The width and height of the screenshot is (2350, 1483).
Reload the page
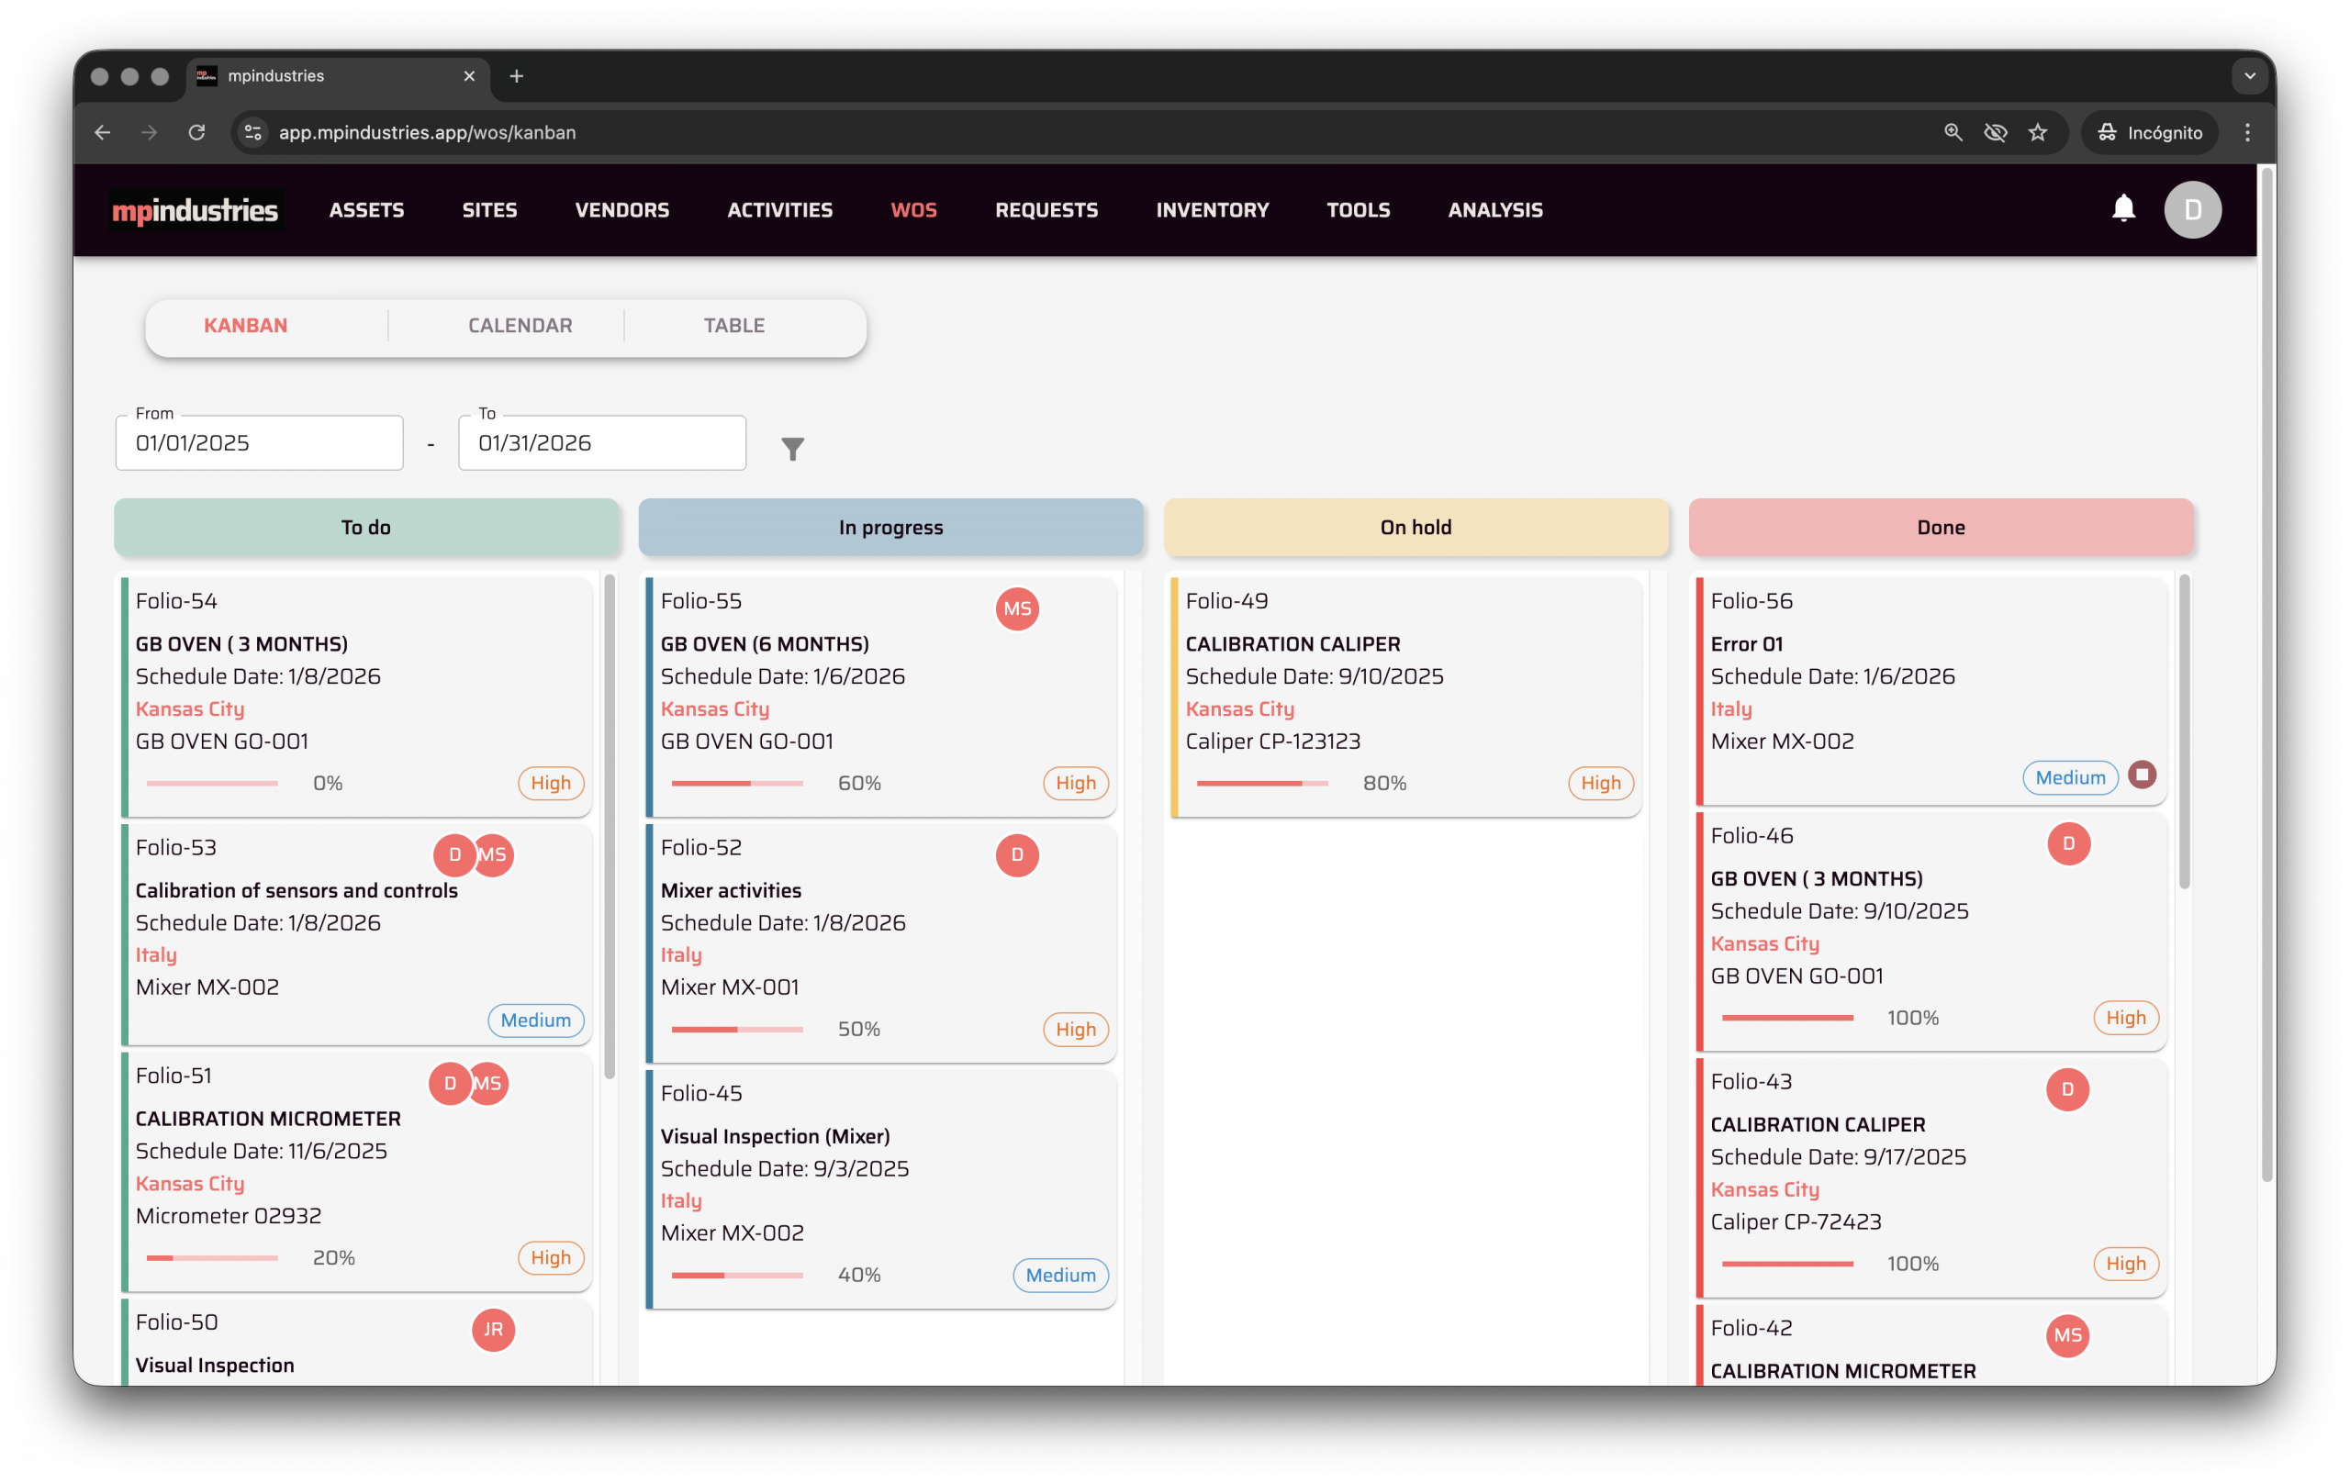click(x=197, y=133)
